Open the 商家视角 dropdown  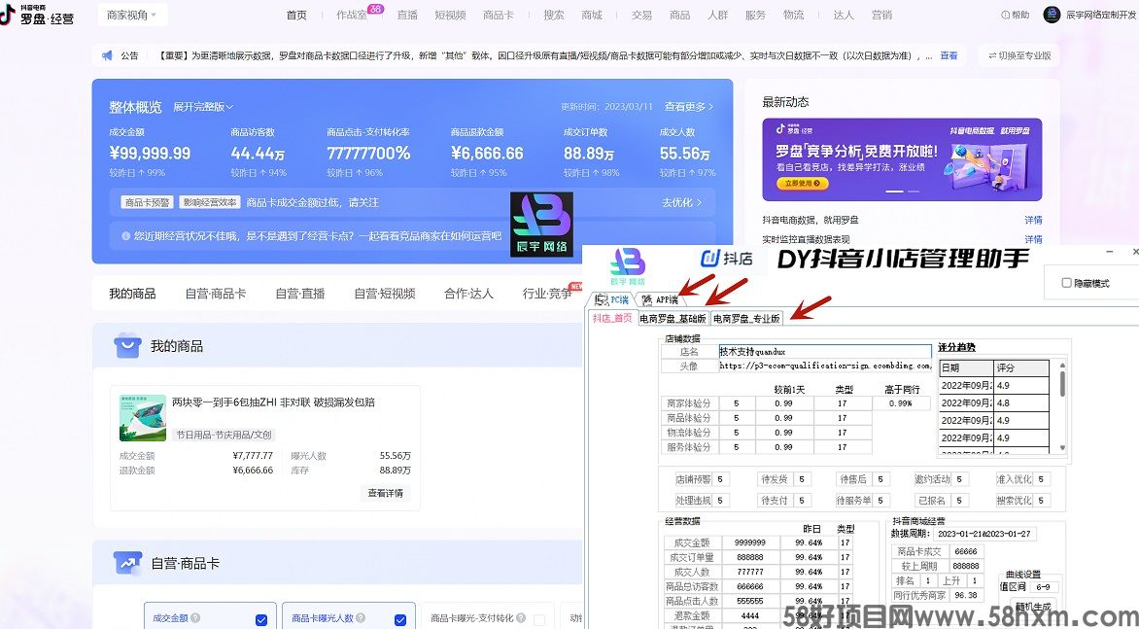point(132,15)
